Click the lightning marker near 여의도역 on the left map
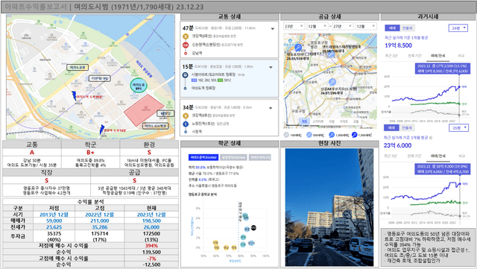 [74, 95]
